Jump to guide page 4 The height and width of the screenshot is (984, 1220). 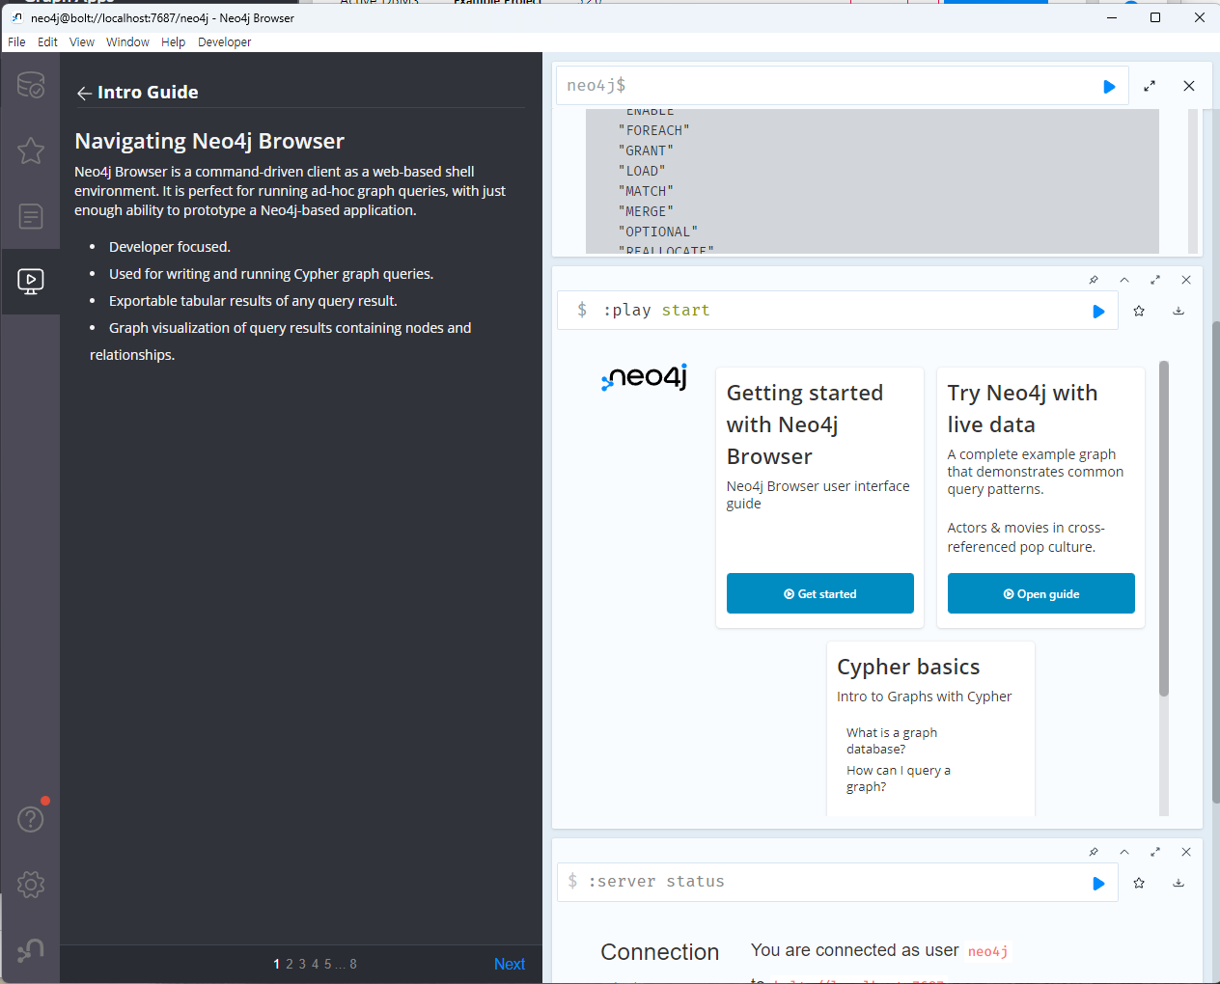[x=315, y=964]
